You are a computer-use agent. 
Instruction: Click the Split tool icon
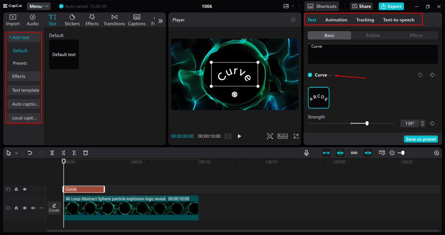click(x=52, y=153)
